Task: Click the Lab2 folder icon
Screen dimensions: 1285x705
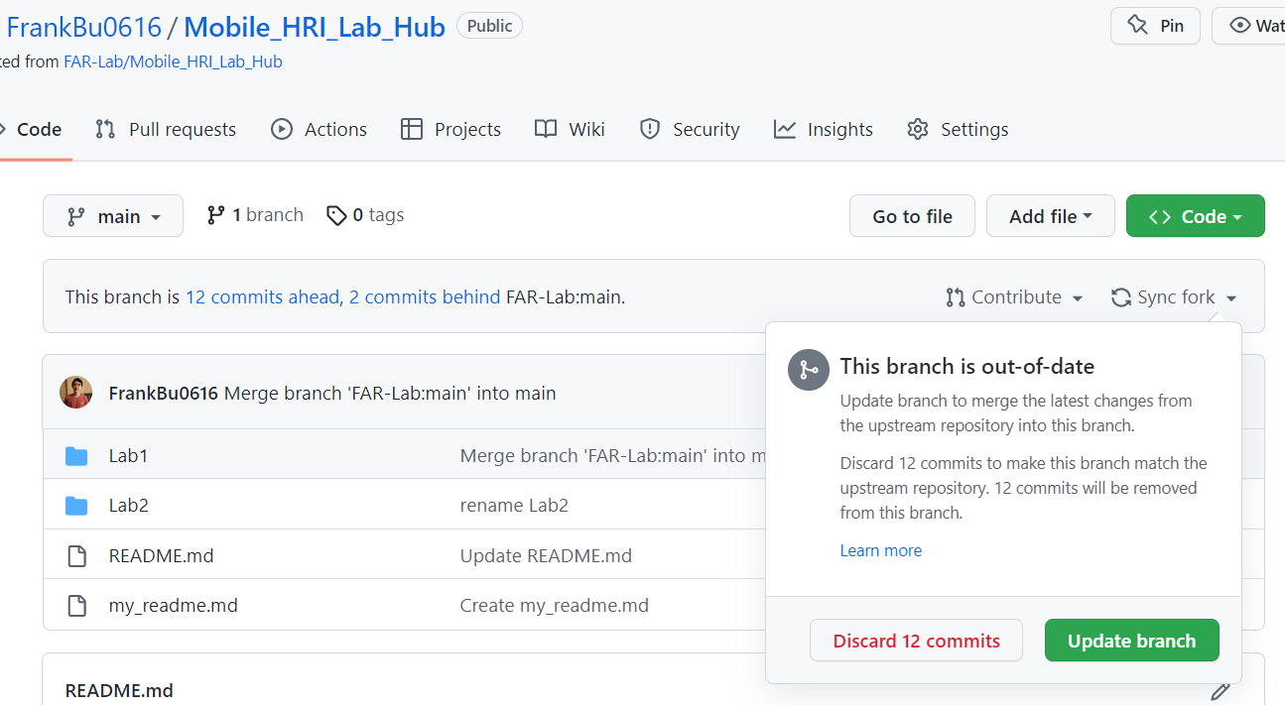Action: point(76,506)
